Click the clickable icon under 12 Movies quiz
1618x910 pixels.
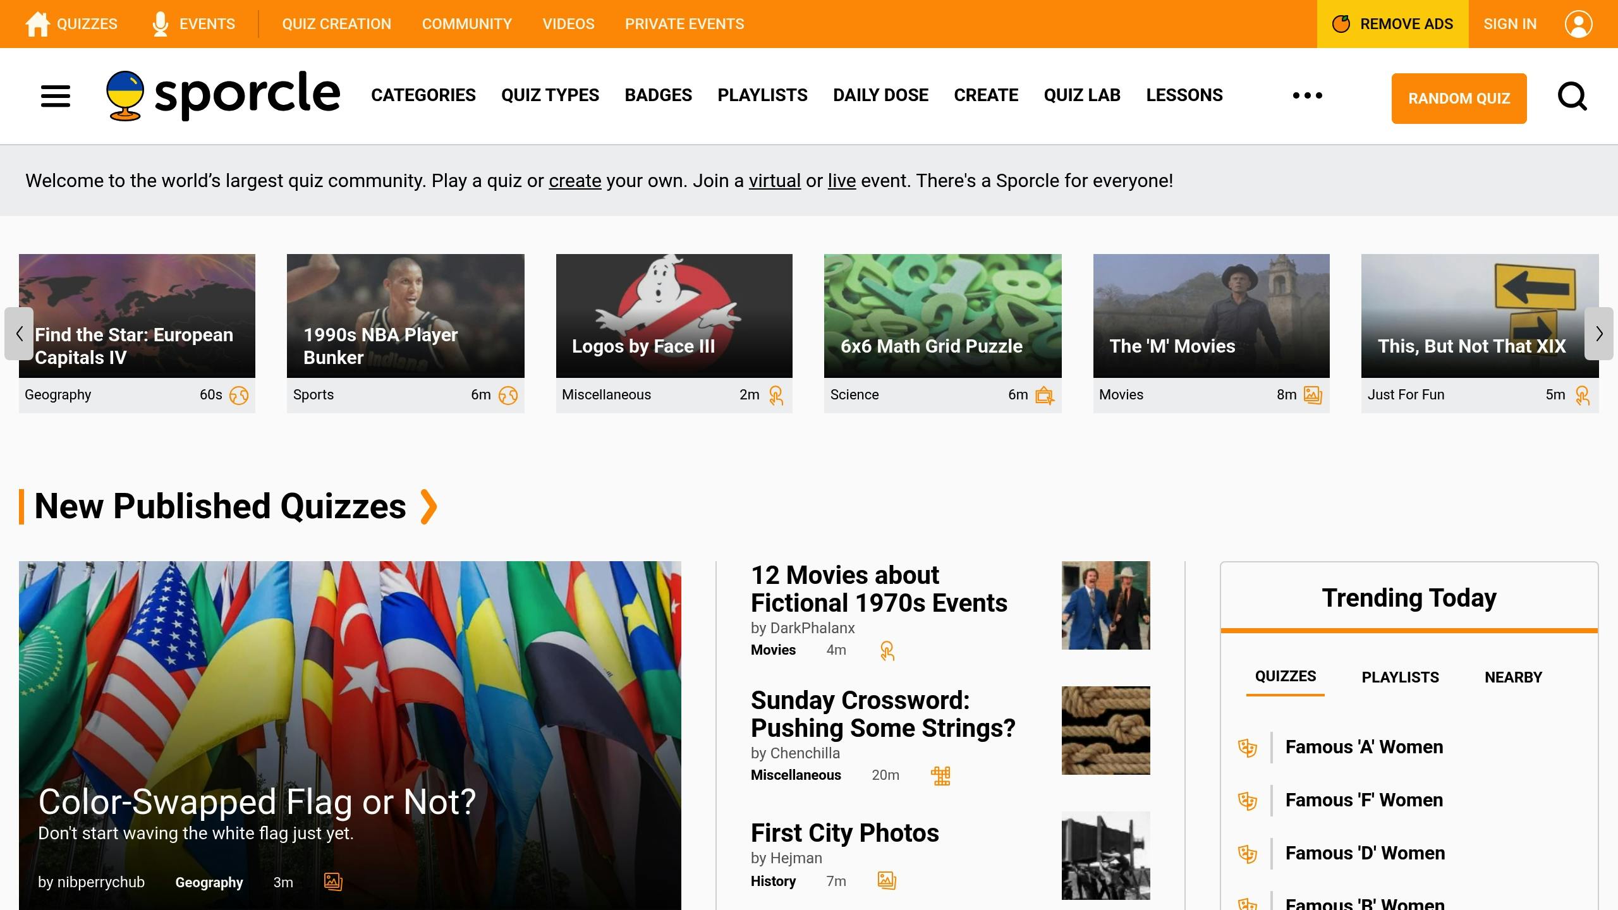(887, 651)
